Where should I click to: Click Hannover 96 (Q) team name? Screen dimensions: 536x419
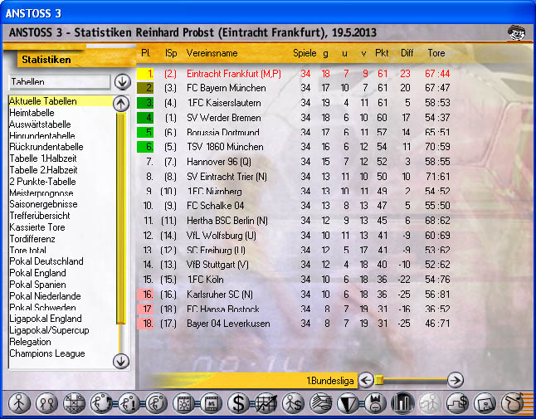[x=219, y=162]
